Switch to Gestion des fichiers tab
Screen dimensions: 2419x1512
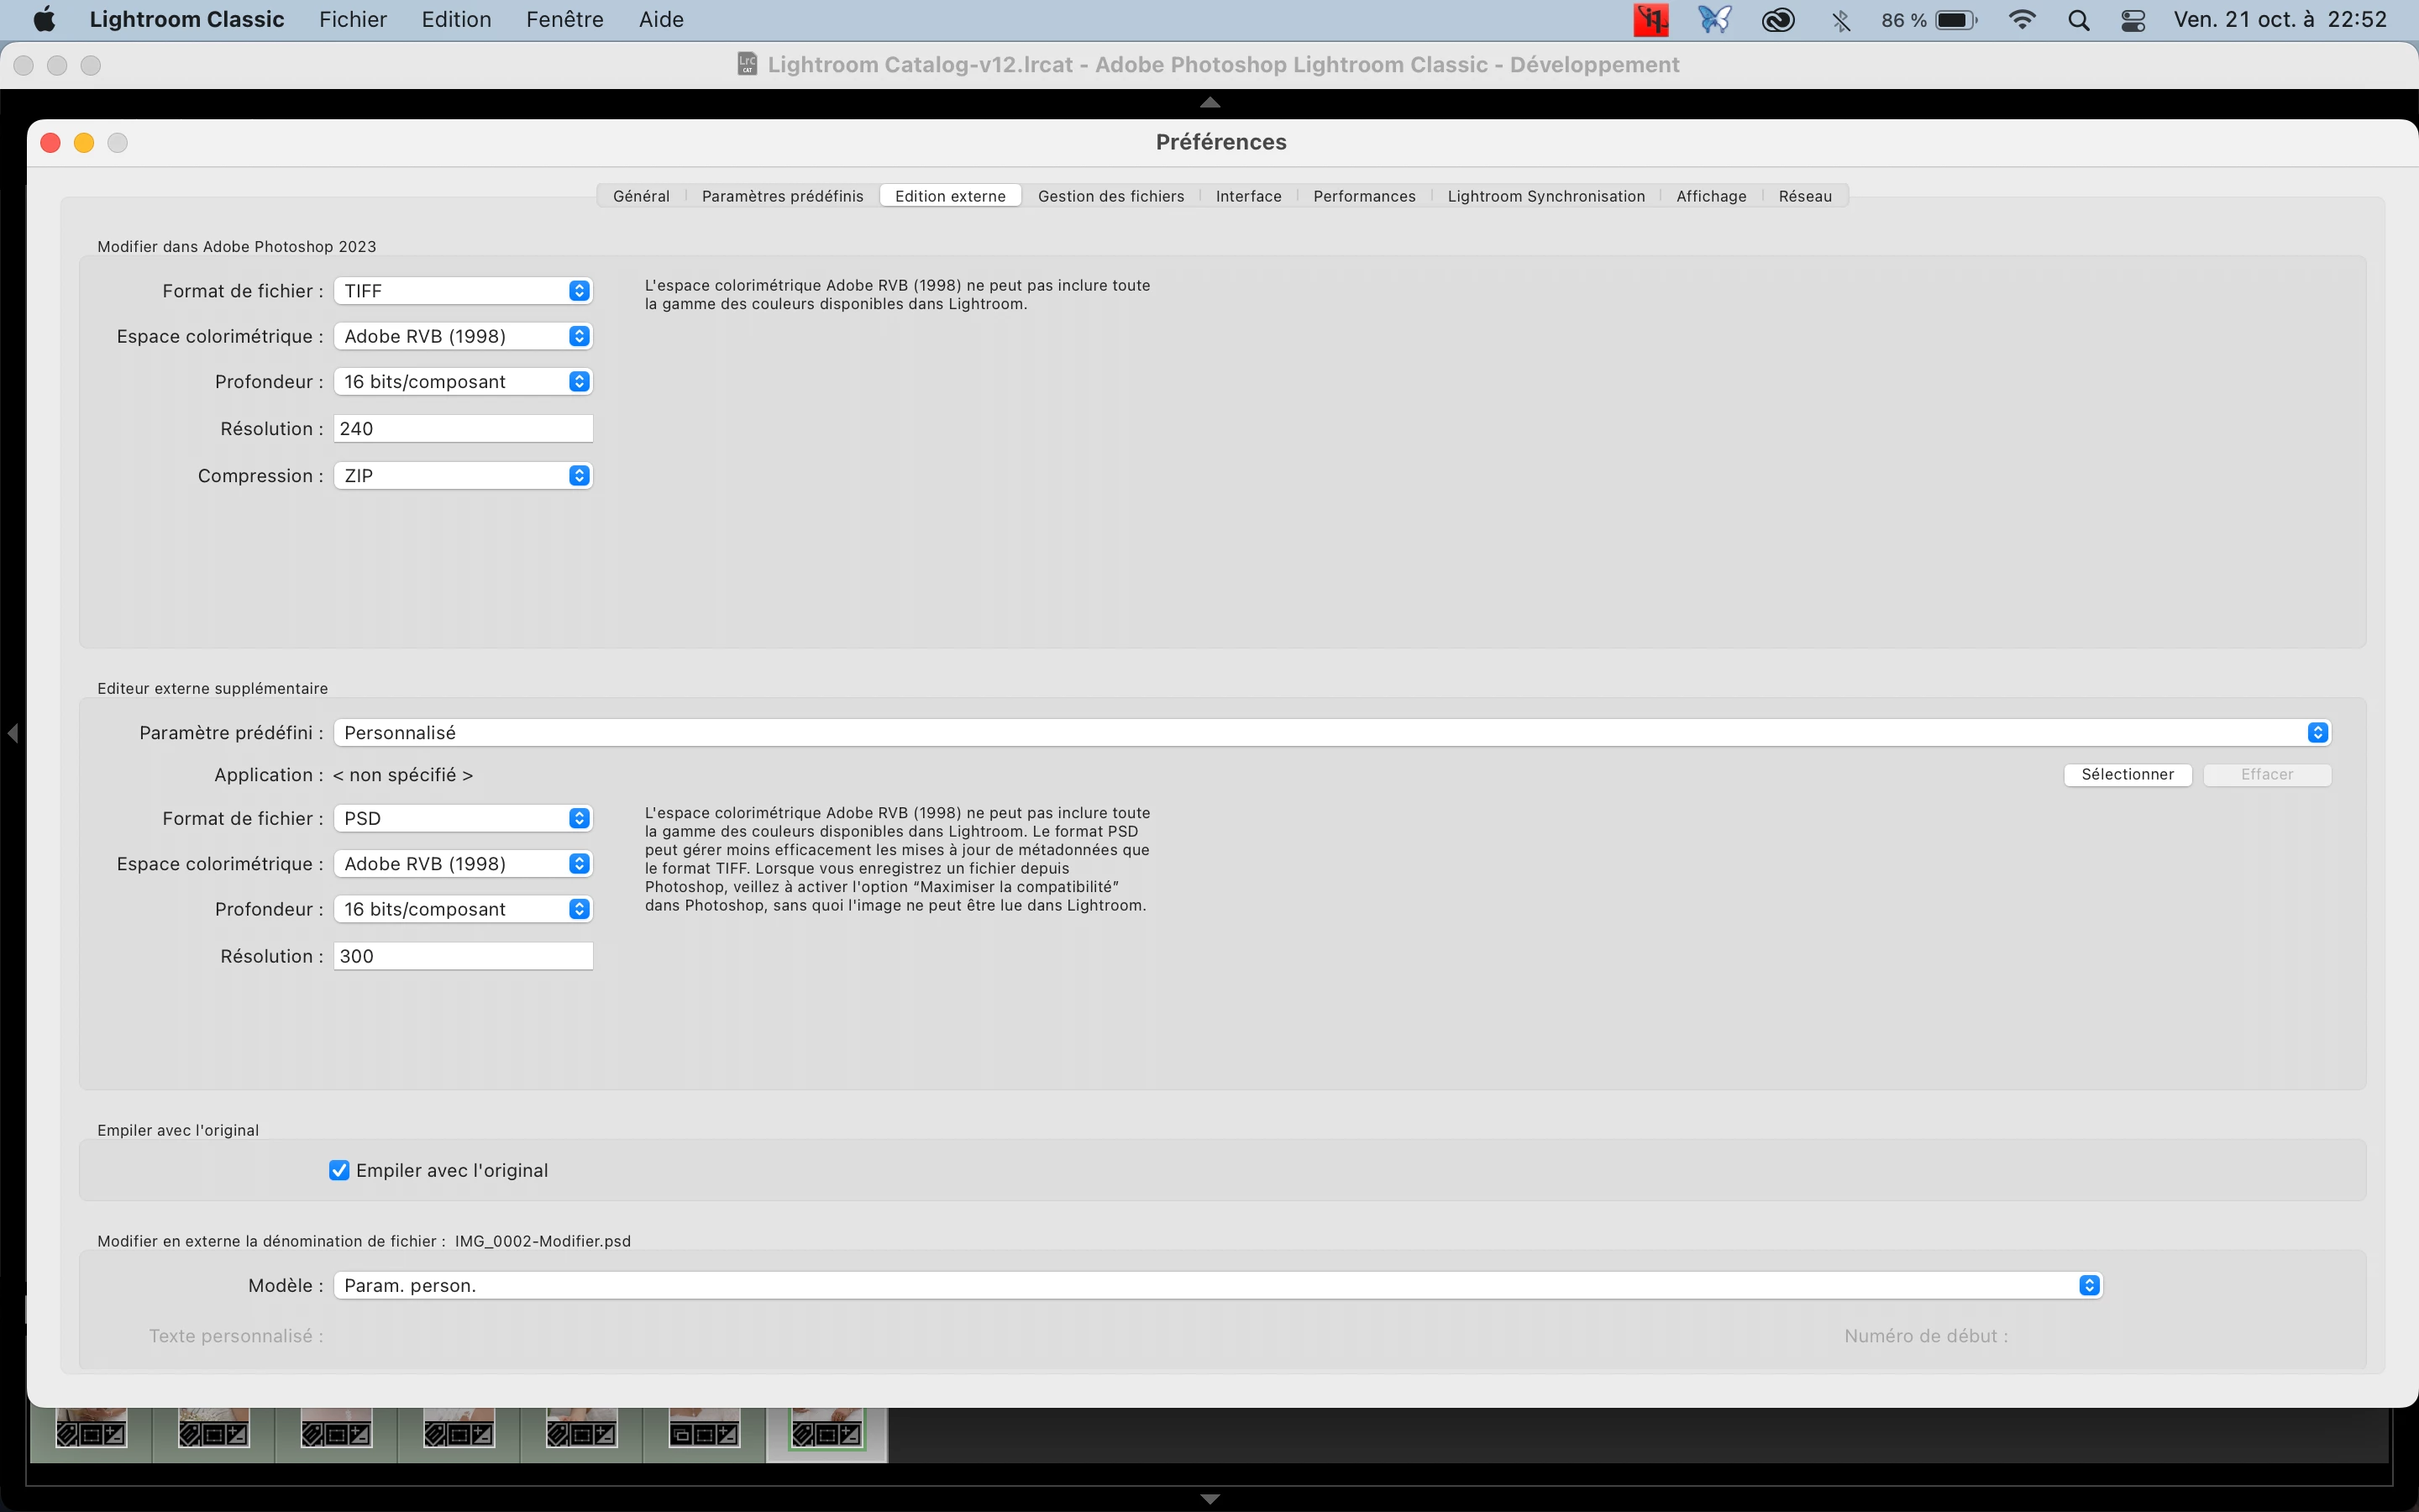point(1110,196)
